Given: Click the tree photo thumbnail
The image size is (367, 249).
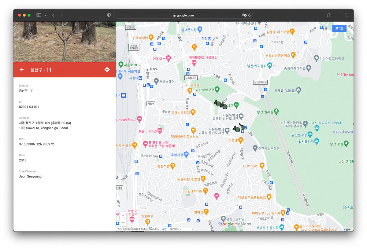Looking at the screenshot, I should [x=64, y=42].
